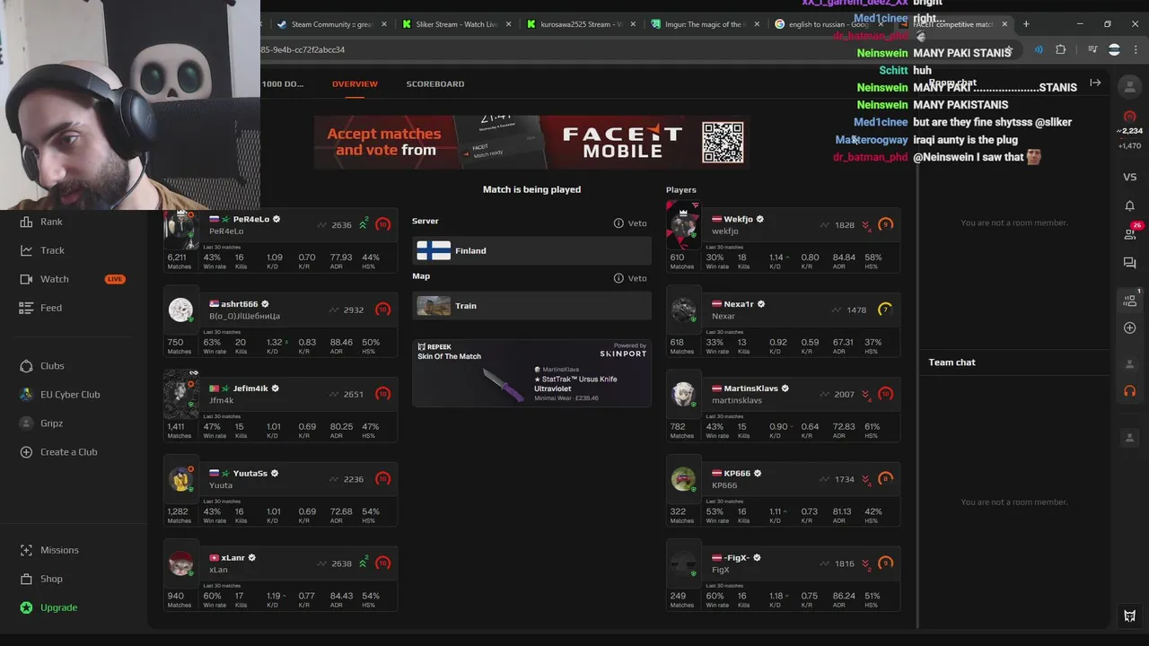Open the 1000 DO... tab
Image resolution: width=1149 pixels, height=646 pixels.
click(x=283, y=83)
